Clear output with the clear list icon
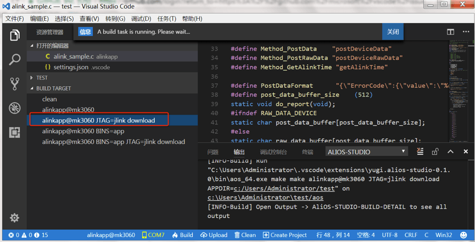The width and height of the screenshot is (475, 242). (420, 151)
